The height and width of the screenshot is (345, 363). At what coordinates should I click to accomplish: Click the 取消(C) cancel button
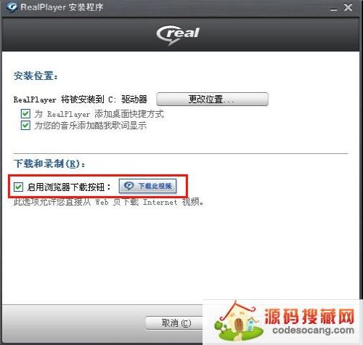175,322
